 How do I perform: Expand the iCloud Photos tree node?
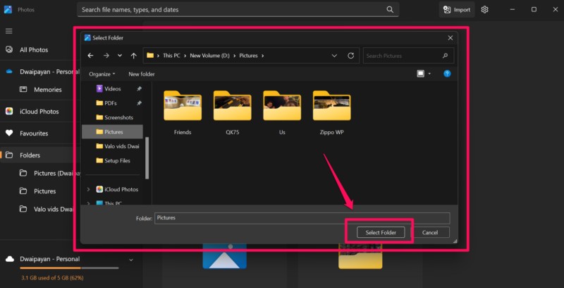[x=88, y=189]
